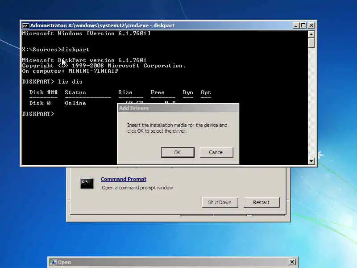The width and height of the screenshot is (357, 268).
Task: Click the 'Disk 0' row text
Action: 40,103
